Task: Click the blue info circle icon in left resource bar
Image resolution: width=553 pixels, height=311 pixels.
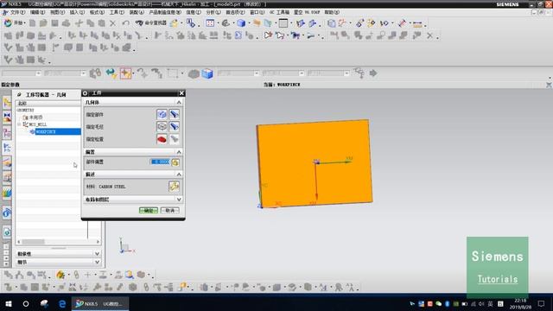Action: click(x=7, y=213)
